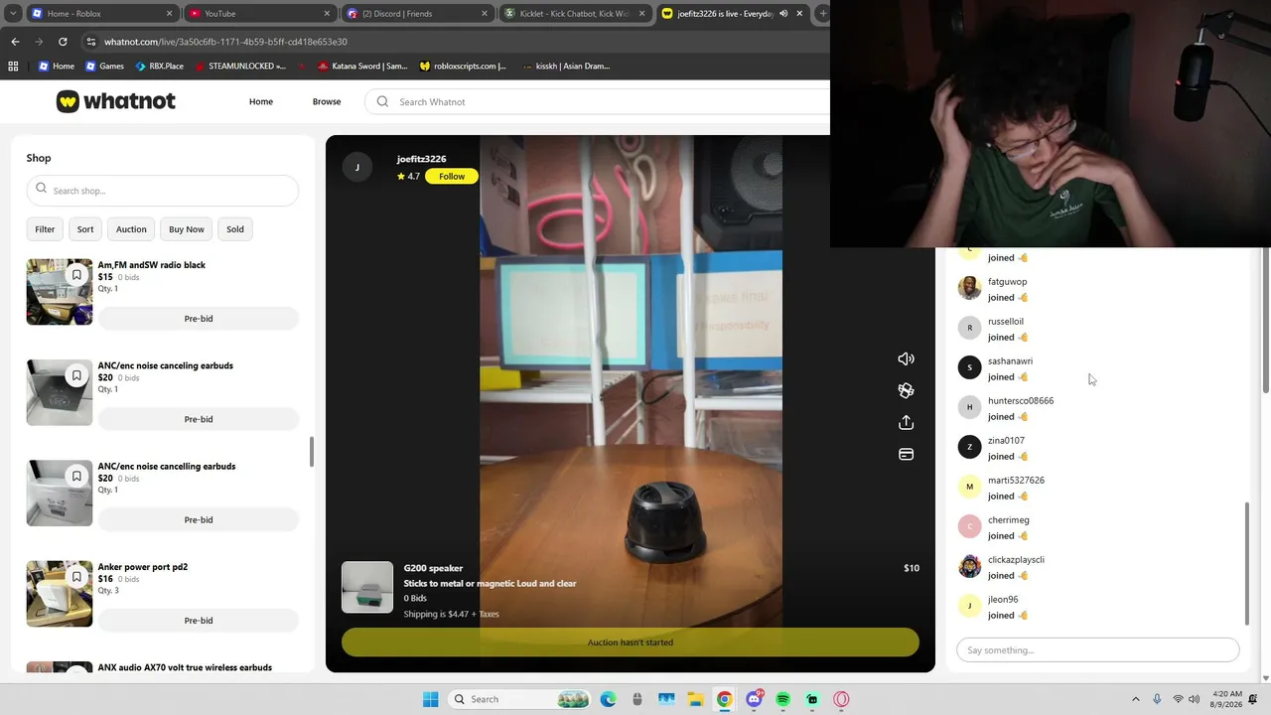Open the RBX.Place bookmark
This screenshot has height=715, width=1271.
coord(159,67)
